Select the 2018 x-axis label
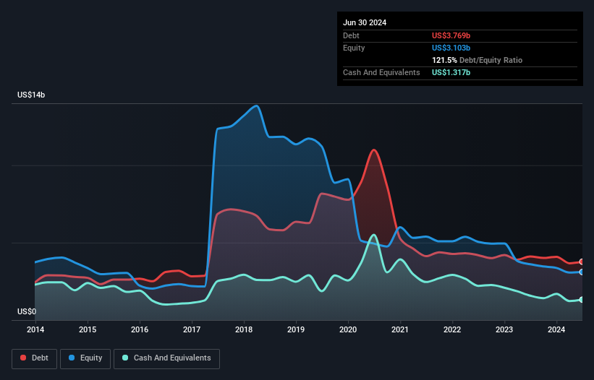 [244, 329]
